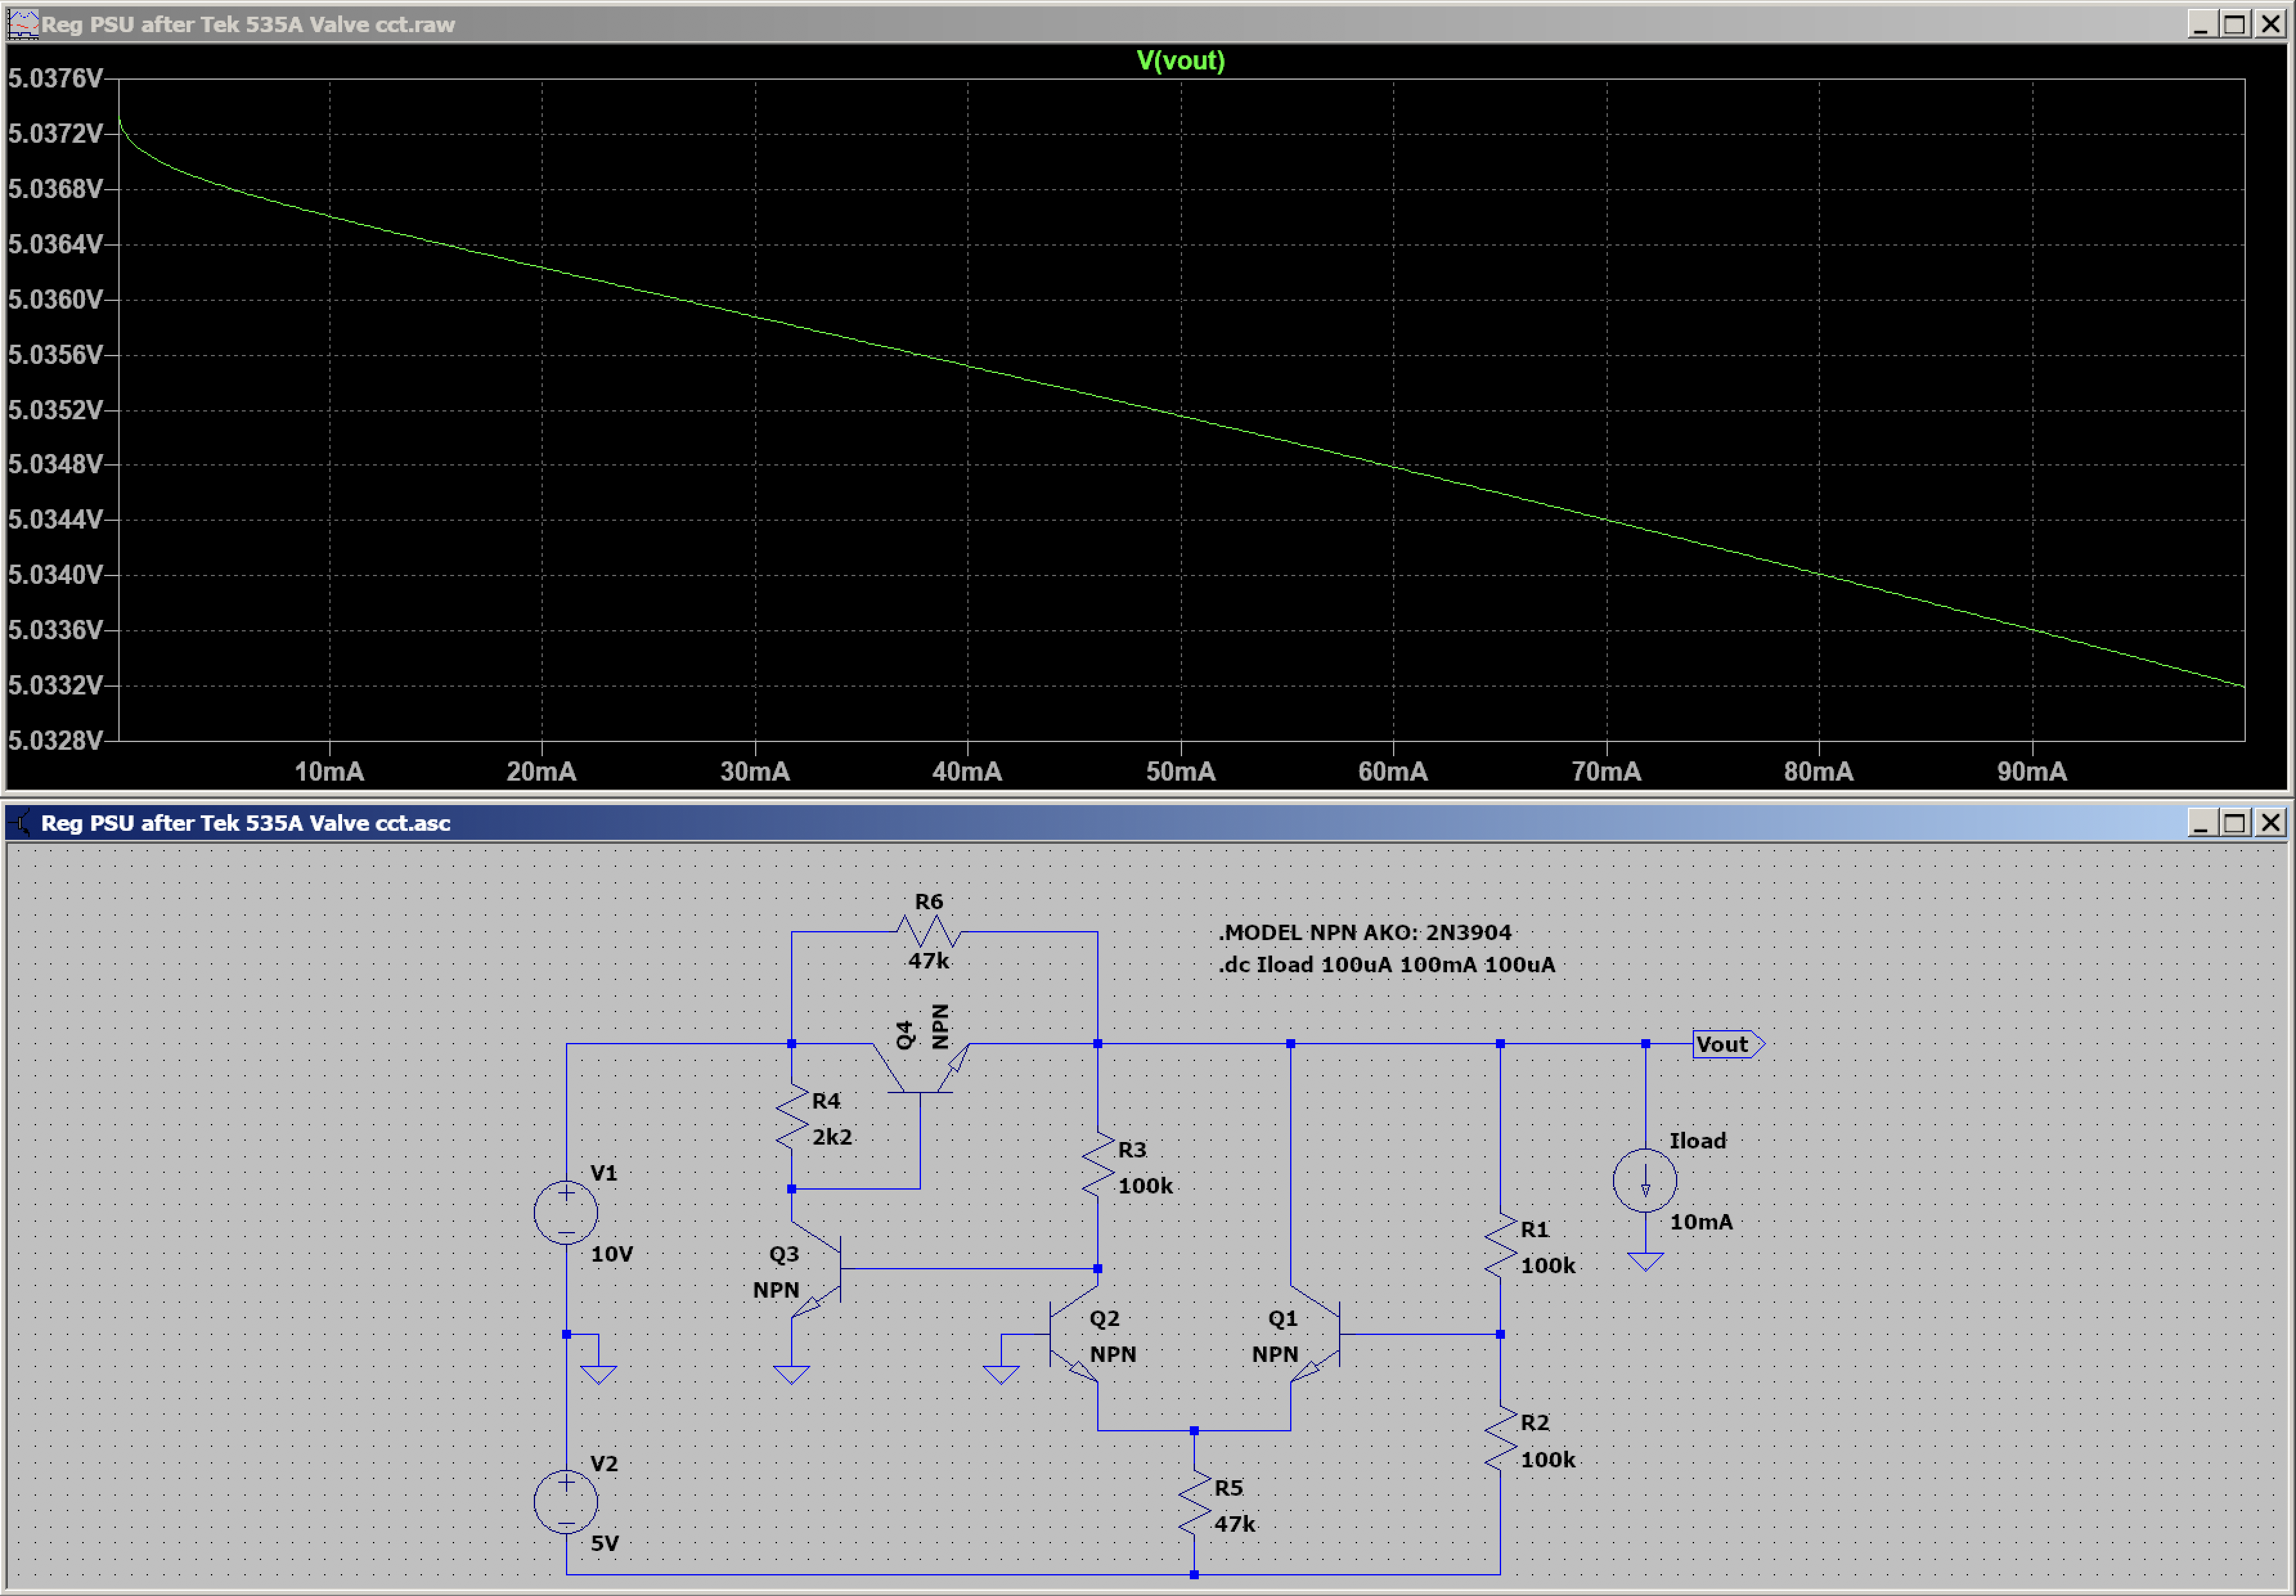The image size is (2296, 1596).
Task: Click the Iload current source symbol
Action: [x=1645, y=1180]
